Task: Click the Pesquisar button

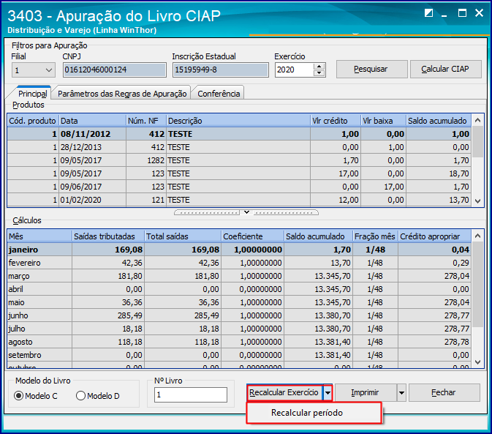Action: [371, 69]
